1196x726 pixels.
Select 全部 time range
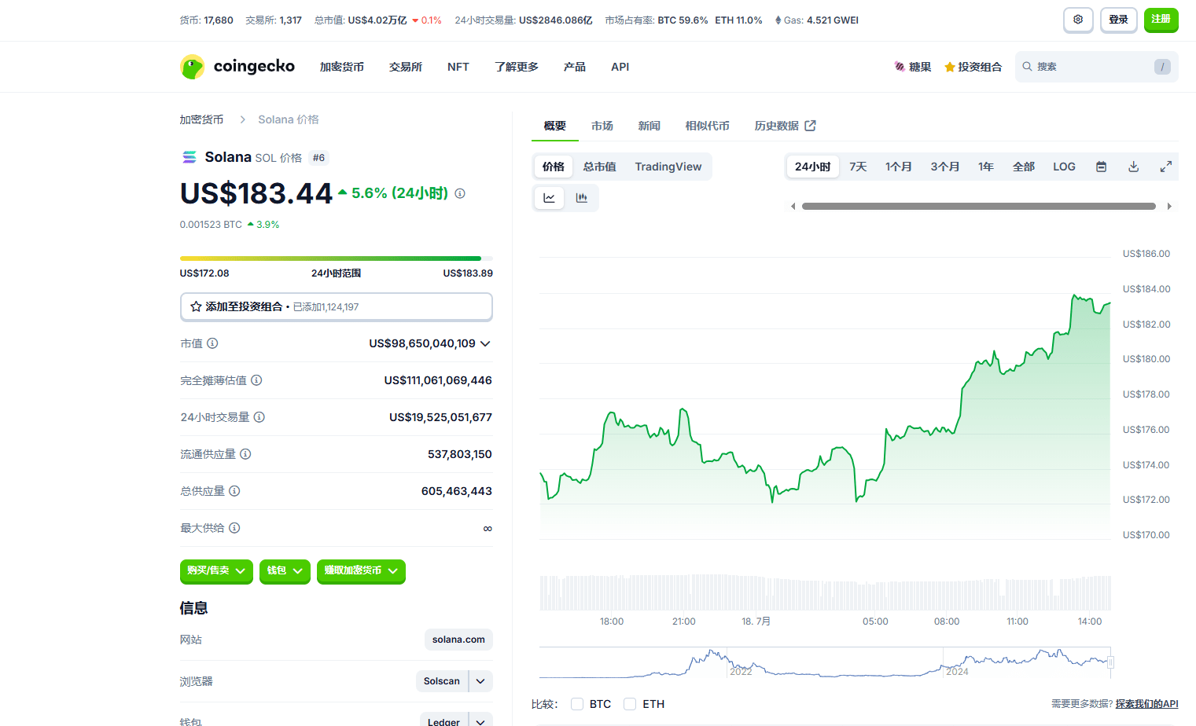tap(1024, 167)
